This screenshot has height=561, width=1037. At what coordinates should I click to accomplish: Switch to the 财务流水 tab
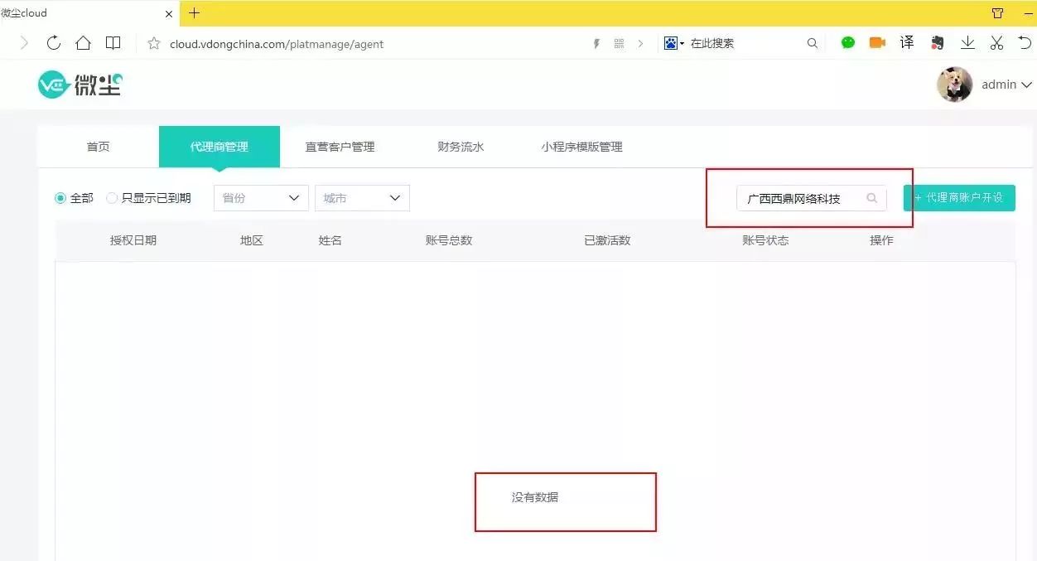461,147
